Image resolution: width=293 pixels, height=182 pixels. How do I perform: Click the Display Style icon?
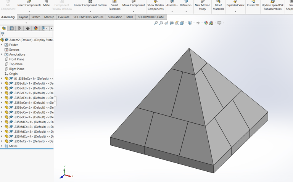pos(190,23)
